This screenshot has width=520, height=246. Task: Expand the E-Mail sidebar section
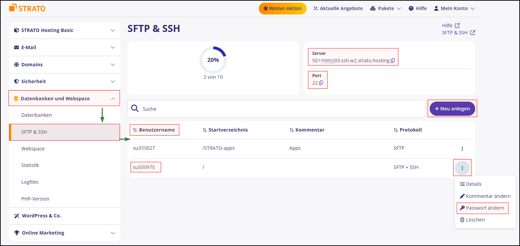[x=65, y=47]
